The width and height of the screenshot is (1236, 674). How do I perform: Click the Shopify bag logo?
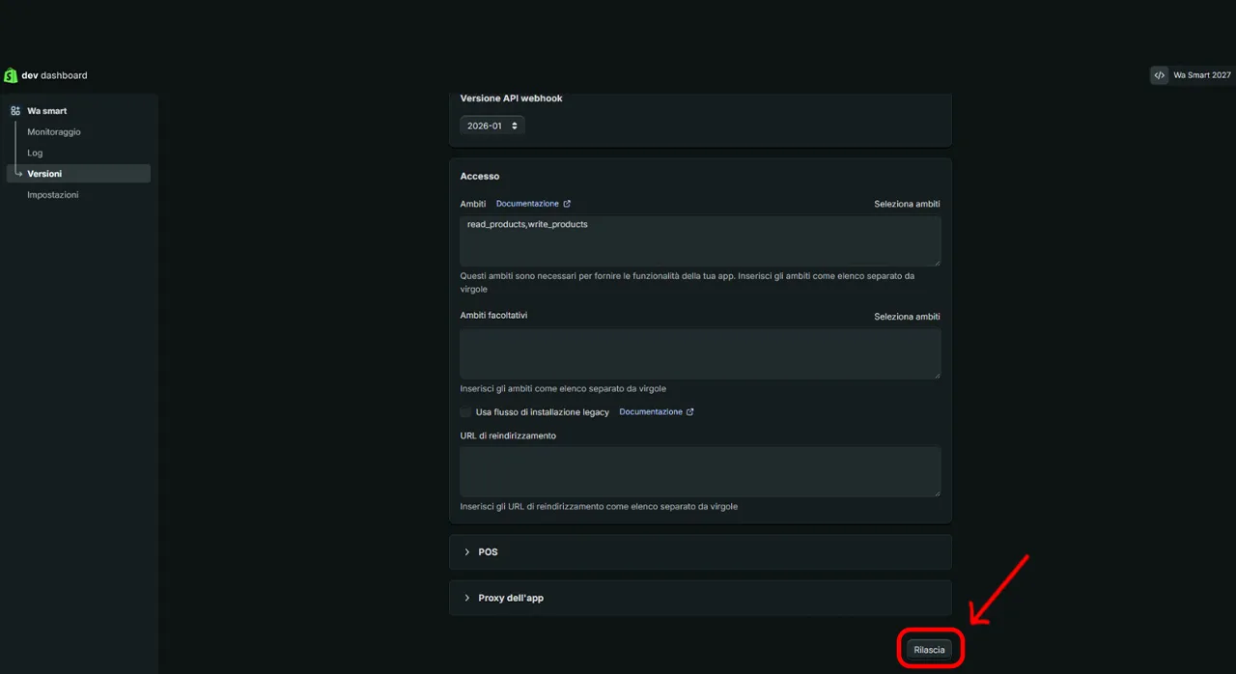(11, 75)
